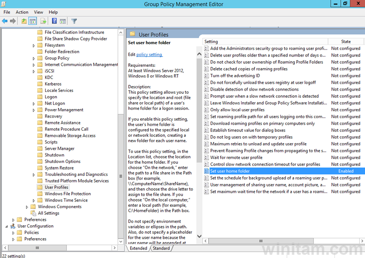Viewport: 365px width, 258px height.
Task: Expand the Power Management tree node
Action: (34, 110)
